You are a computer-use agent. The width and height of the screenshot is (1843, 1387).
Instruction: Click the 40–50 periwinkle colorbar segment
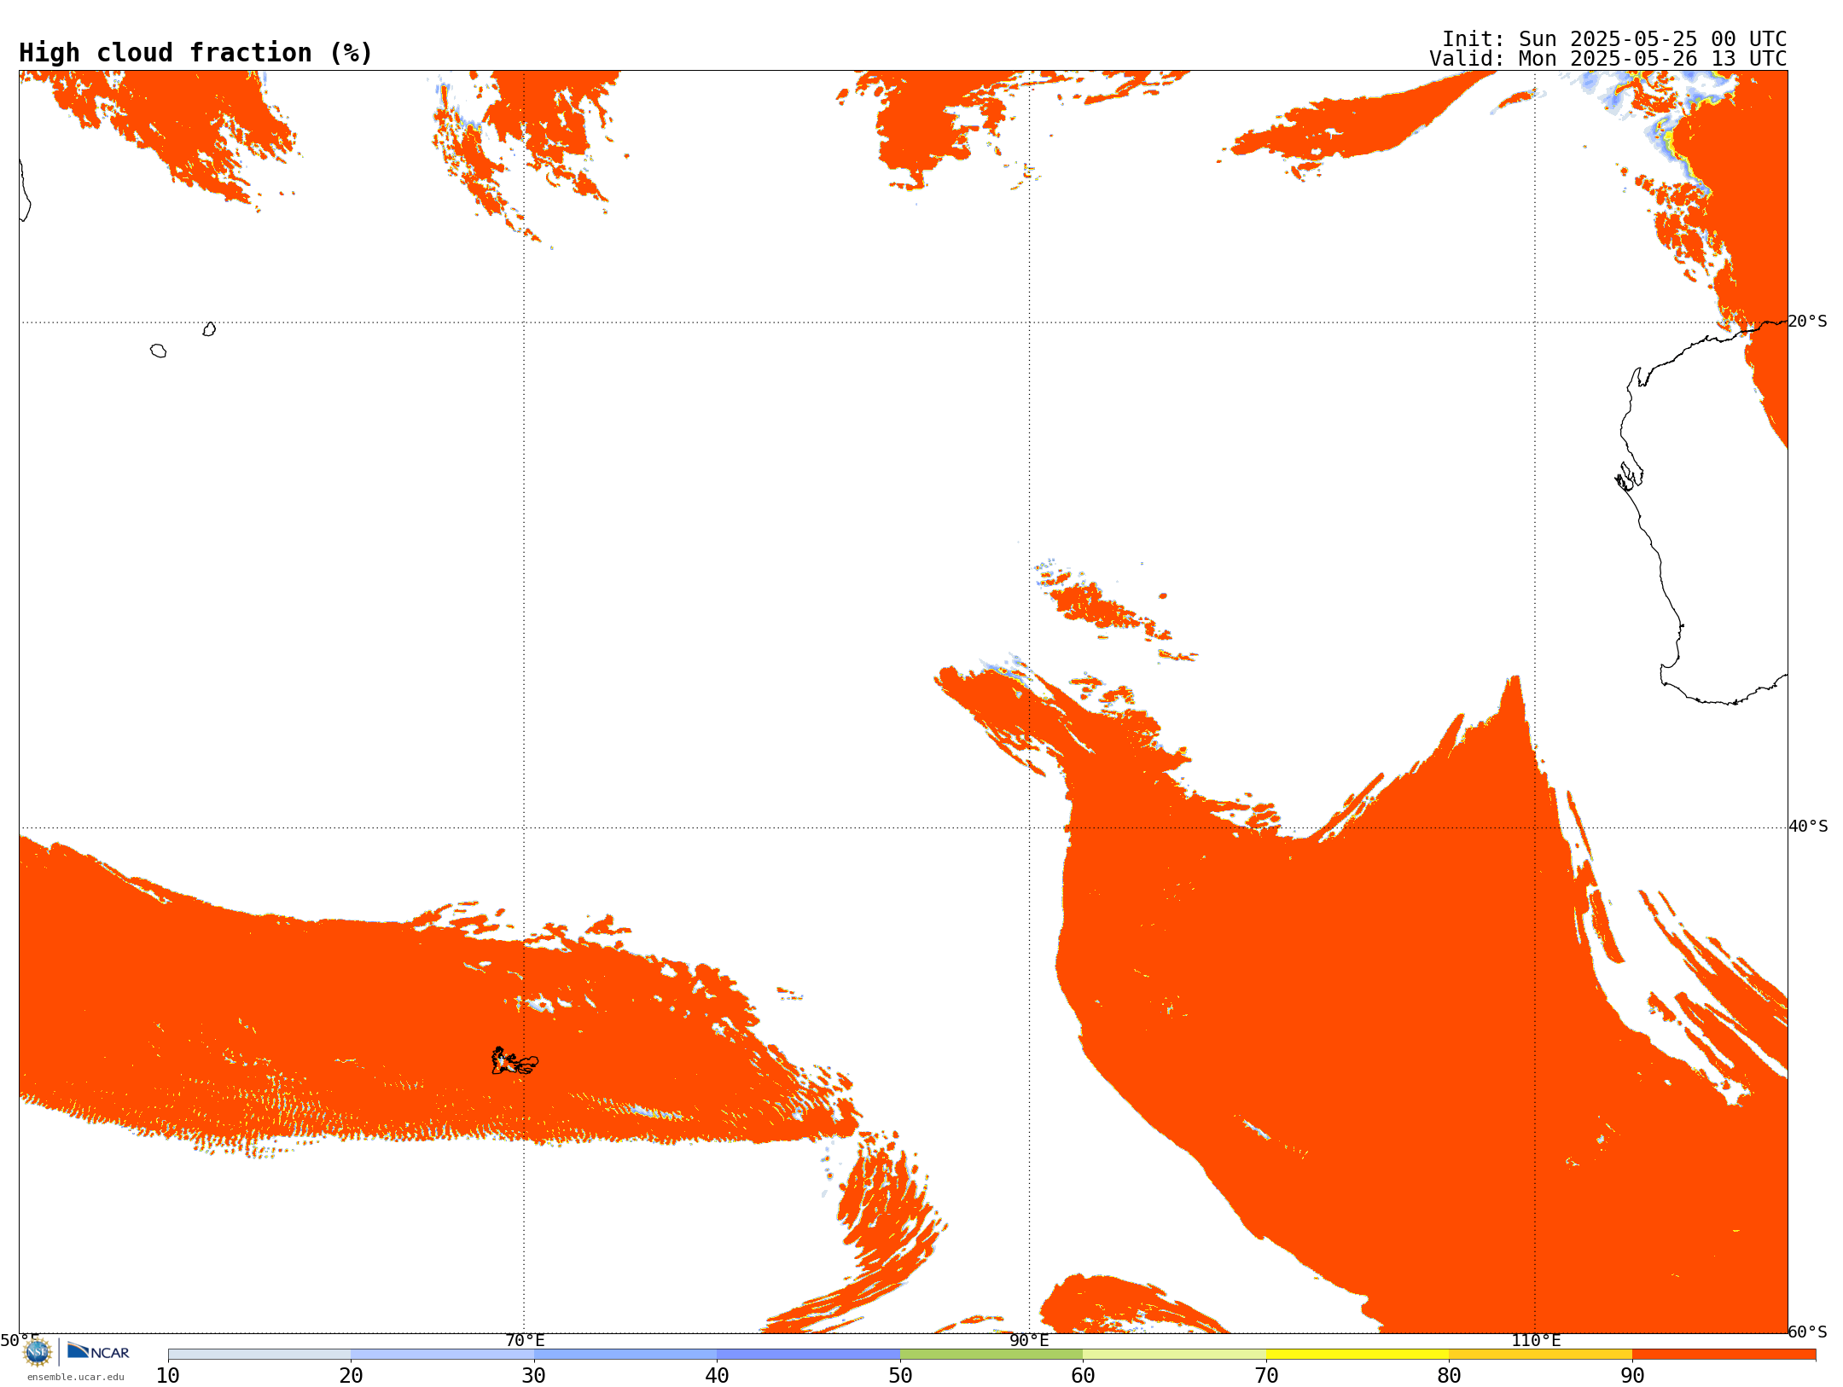[x=808, y=1355]
